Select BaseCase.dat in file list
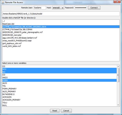 click(61, 24)
